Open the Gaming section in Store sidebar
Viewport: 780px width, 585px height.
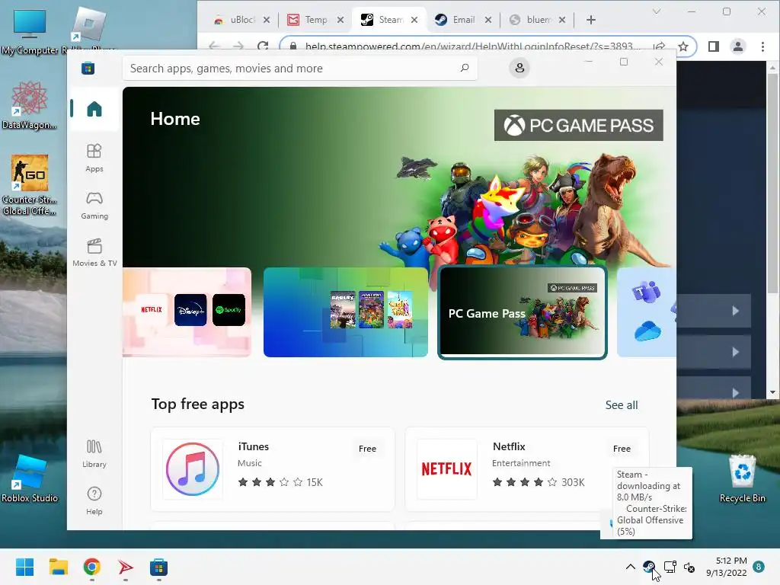(x=94, y=206)
